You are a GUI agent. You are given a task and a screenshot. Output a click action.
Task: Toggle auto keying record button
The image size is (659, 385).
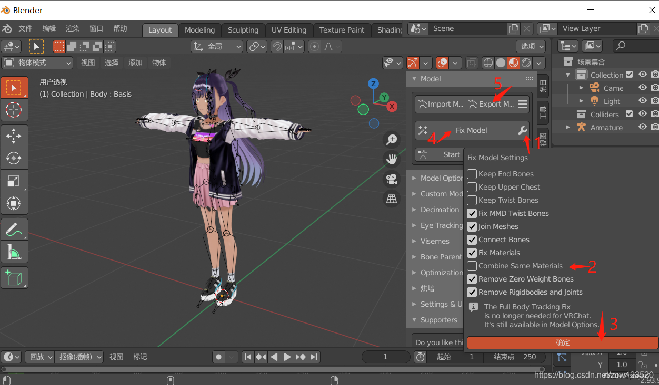click(x=219, y=357)
